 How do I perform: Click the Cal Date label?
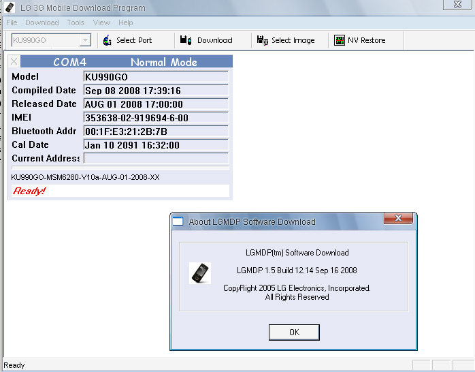30,144
